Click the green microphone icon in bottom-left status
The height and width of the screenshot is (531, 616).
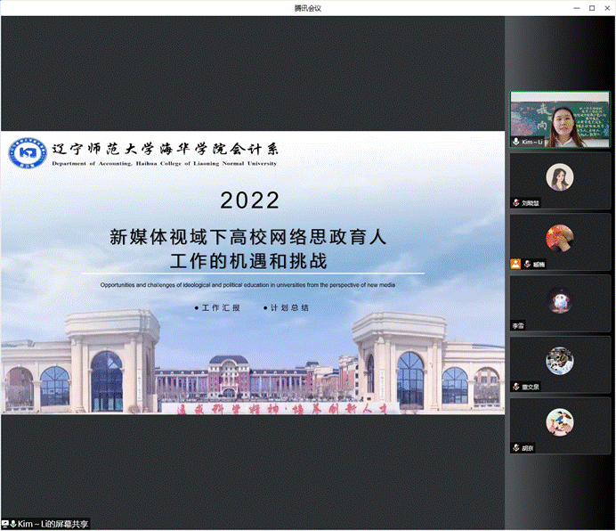click(x=13, y=524)
